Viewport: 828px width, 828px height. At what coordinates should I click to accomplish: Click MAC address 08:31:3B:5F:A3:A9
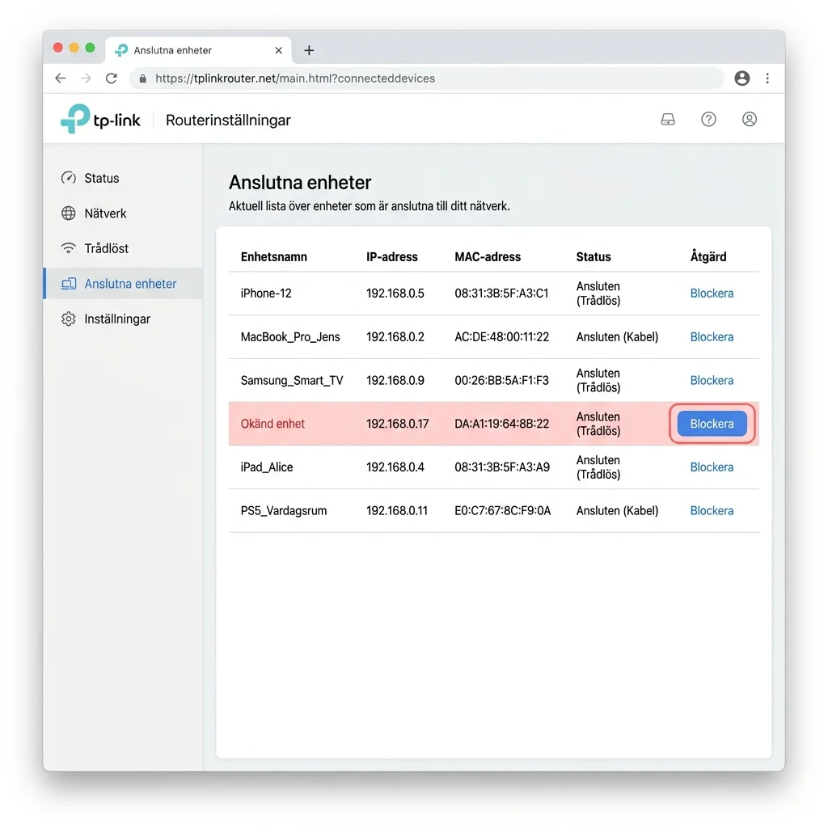(x=501, y=467)
